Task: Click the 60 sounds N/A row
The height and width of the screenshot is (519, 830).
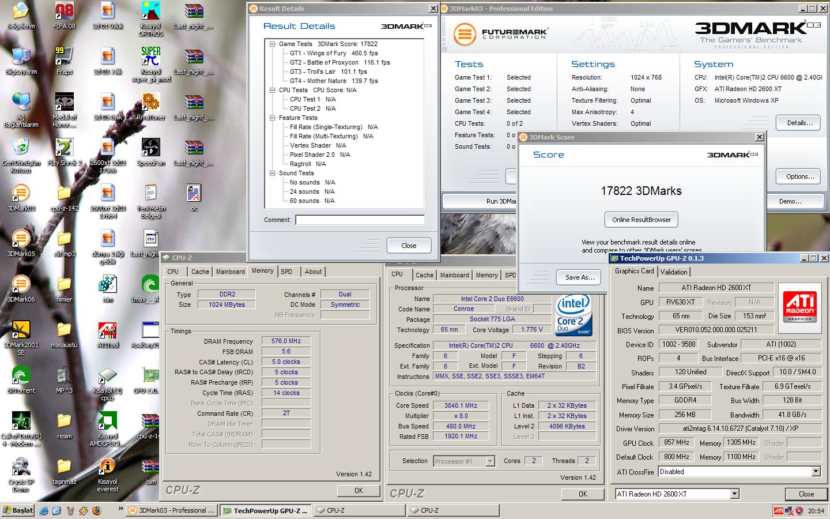Action: point(312,201)
